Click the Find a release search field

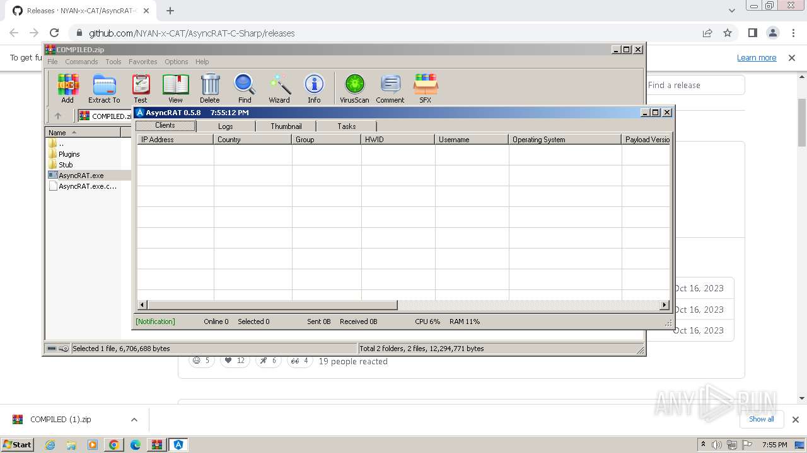(x=696, y=85)
